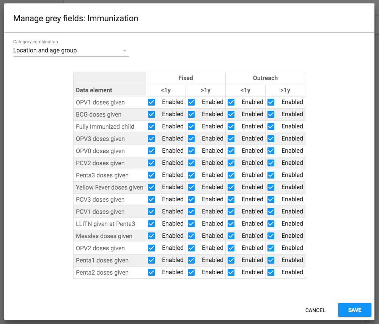Screen dimensions: 379x324
Task: Toggle BCG doses given Outreach >1y checkbox
Action: click(271, 114)
